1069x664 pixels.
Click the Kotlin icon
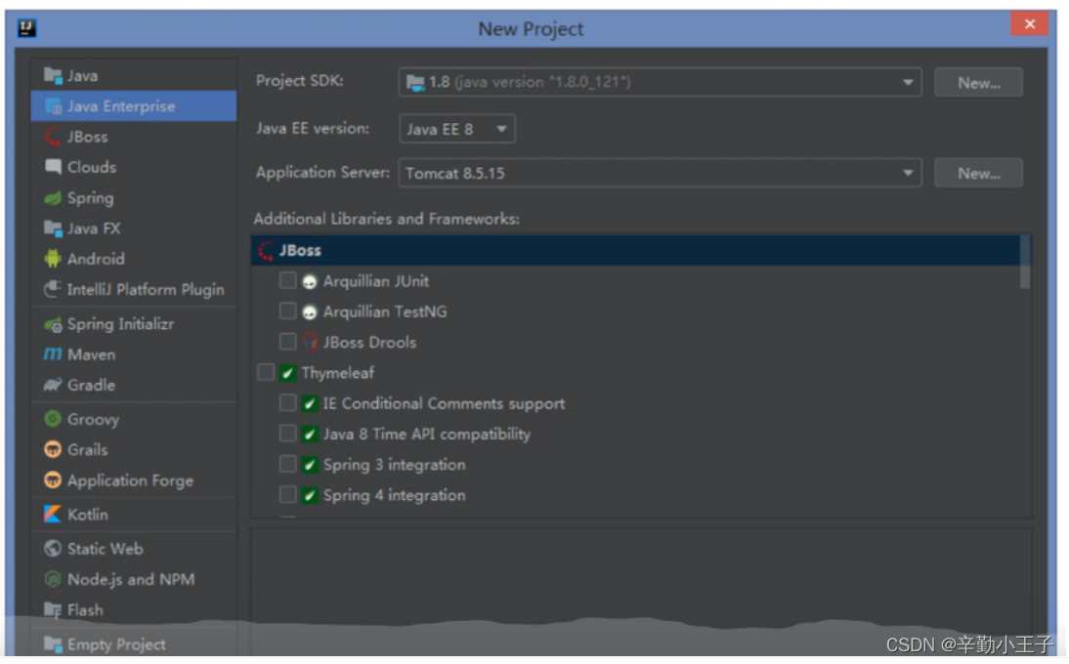tap(53, 515)
